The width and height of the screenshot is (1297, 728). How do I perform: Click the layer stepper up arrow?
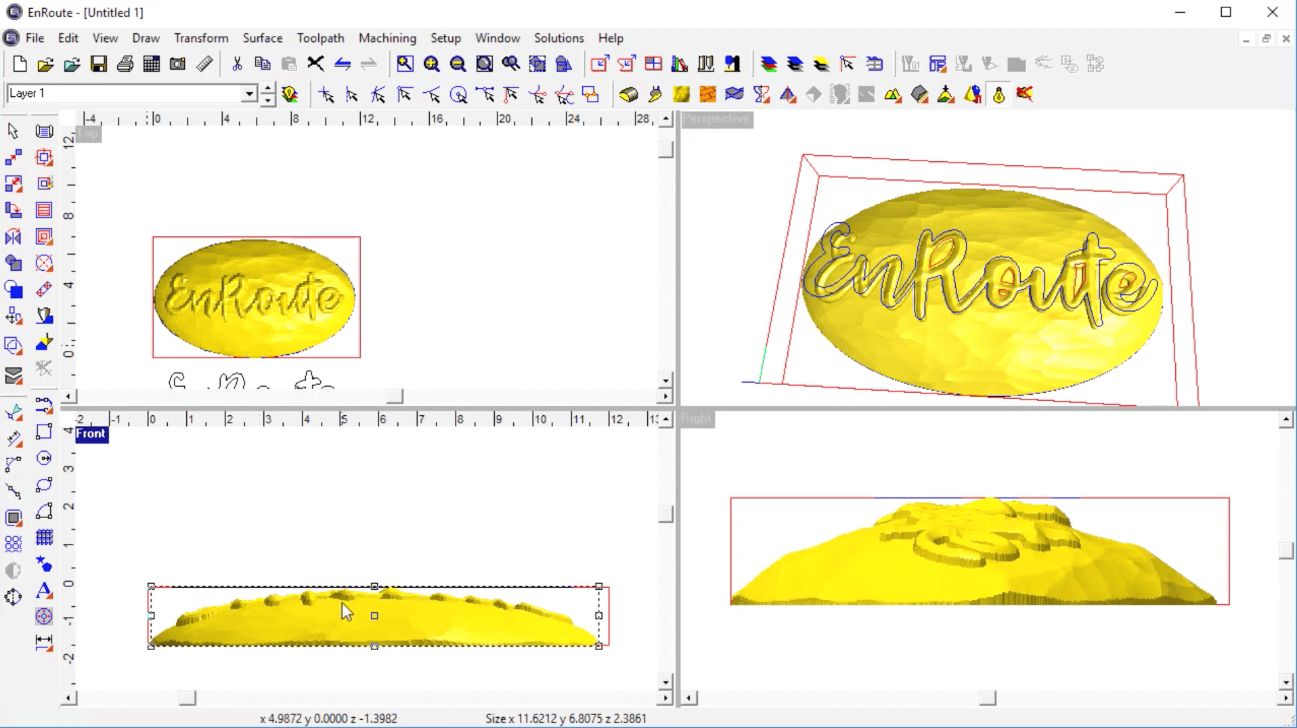pyautogui.click(x=268, y=88)
